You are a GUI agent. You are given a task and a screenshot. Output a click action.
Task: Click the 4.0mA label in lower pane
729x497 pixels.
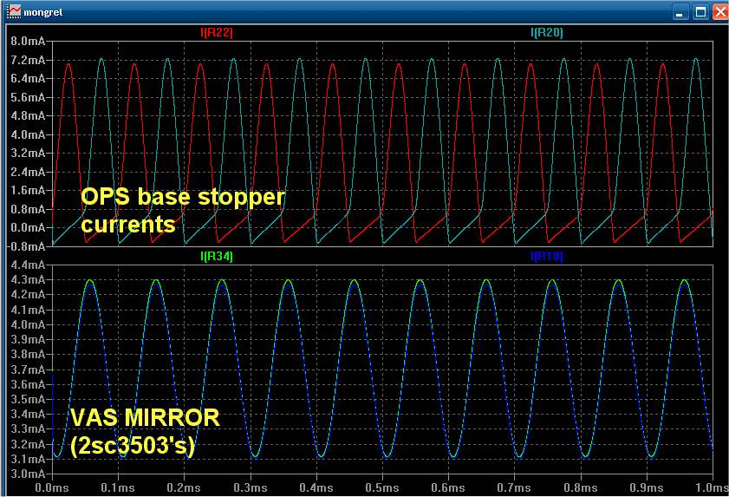(x=28, y=324)
